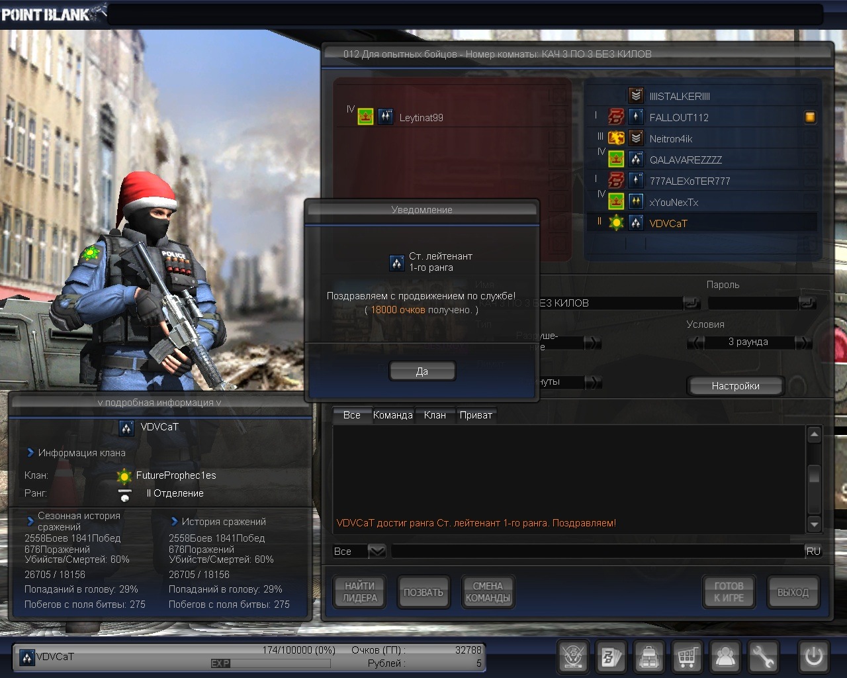Expand the Информация клана section arrow
Viewport: 847px width, 678px height.
point(30,453)
